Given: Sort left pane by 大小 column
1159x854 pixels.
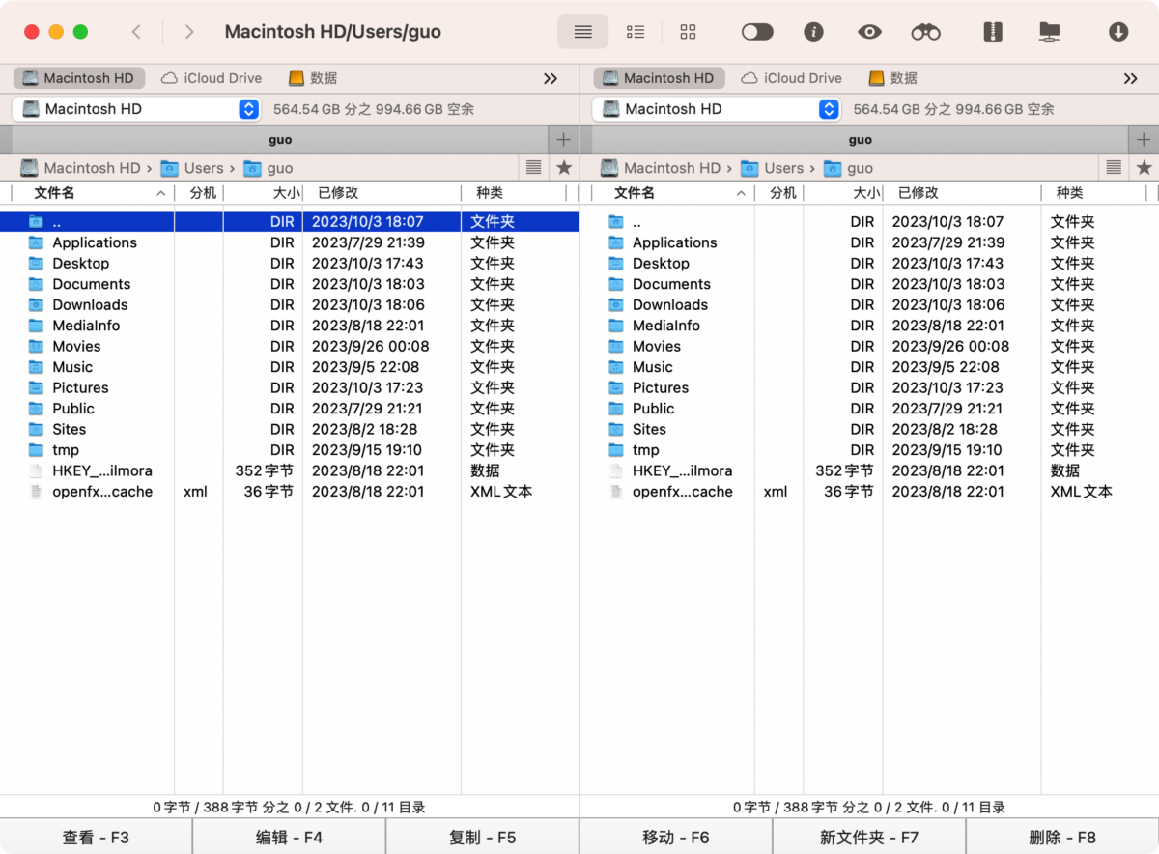Looking at the screenshot, I should (x=263, y=193).
